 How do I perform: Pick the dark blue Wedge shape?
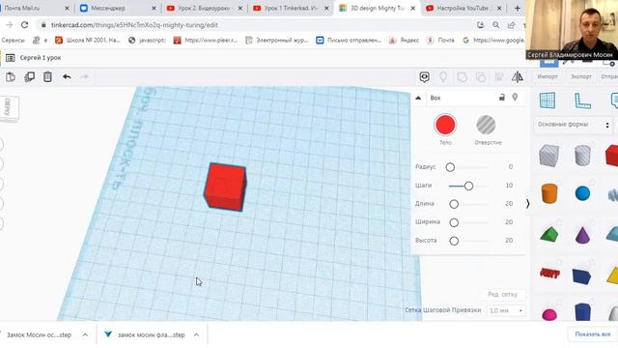(581, 276)
